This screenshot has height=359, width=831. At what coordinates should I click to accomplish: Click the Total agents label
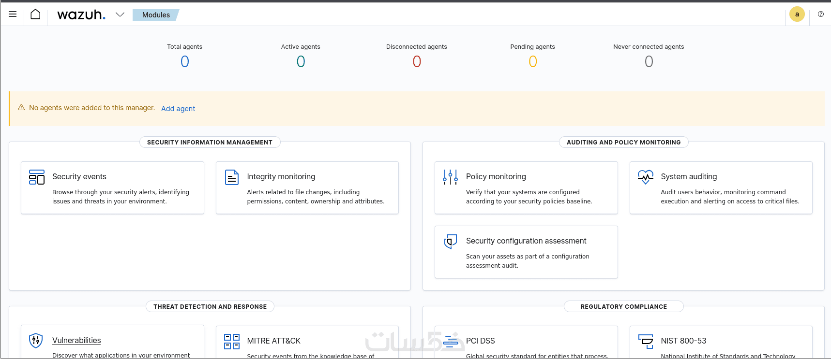[185, 47]
